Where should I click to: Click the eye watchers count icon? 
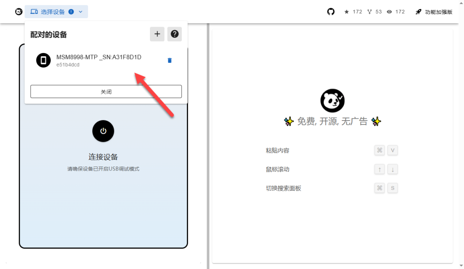389,12
